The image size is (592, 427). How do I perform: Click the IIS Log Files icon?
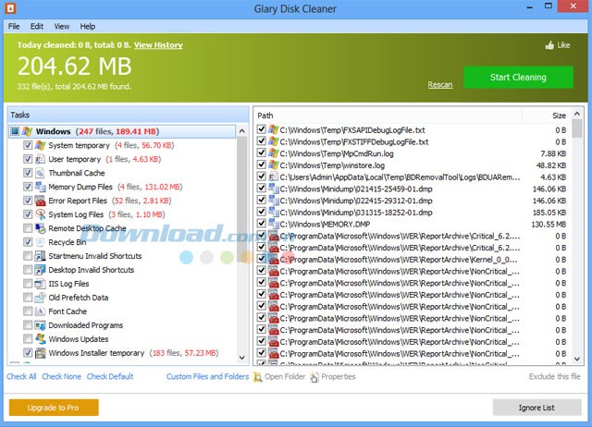point(41,284)
